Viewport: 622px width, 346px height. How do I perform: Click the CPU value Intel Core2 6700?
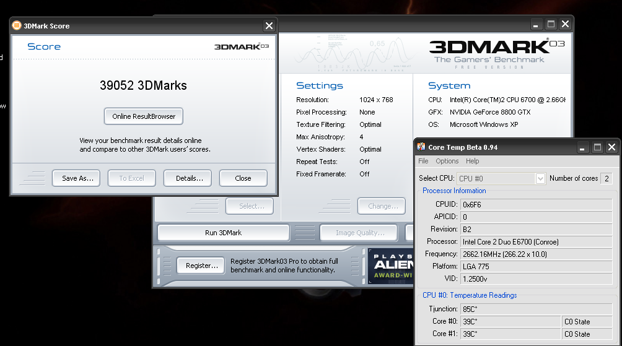[507, 100]
